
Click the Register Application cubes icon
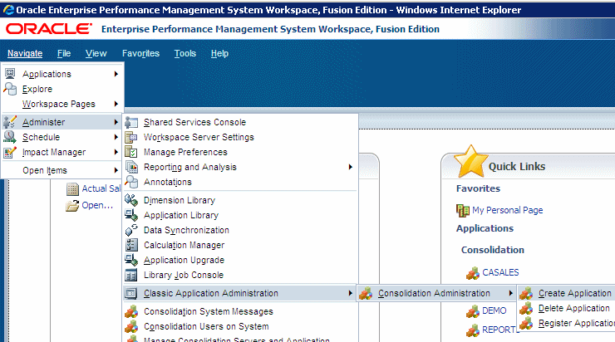point(526,323)
